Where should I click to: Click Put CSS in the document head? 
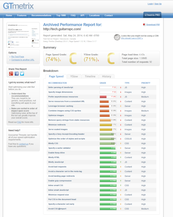coord(62,199)
